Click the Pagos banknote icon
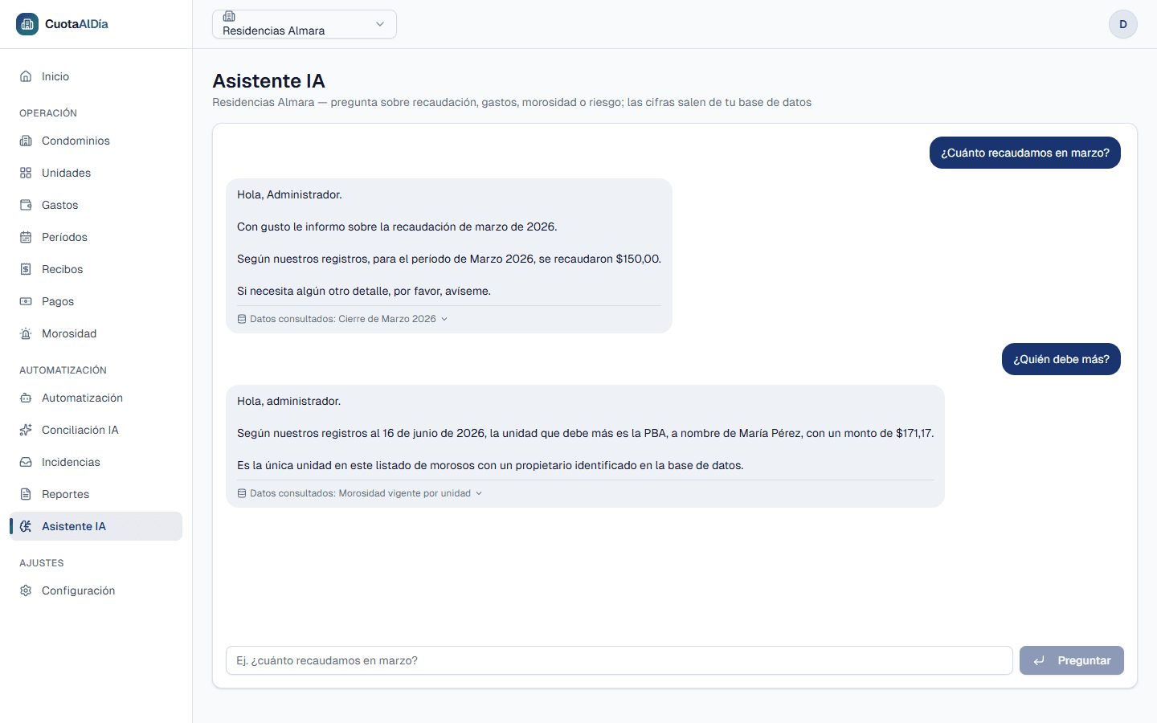Image resolution: width=1157 pixels, height=723 pixels. [26, 301]
